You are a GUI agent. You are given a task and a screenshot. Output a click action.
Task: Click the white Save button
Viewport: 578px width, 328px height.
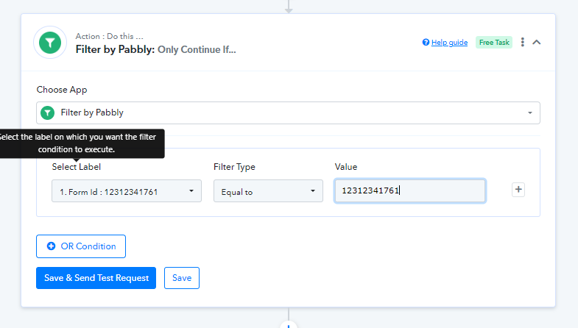pyautogui.click(x=182, y=278)
